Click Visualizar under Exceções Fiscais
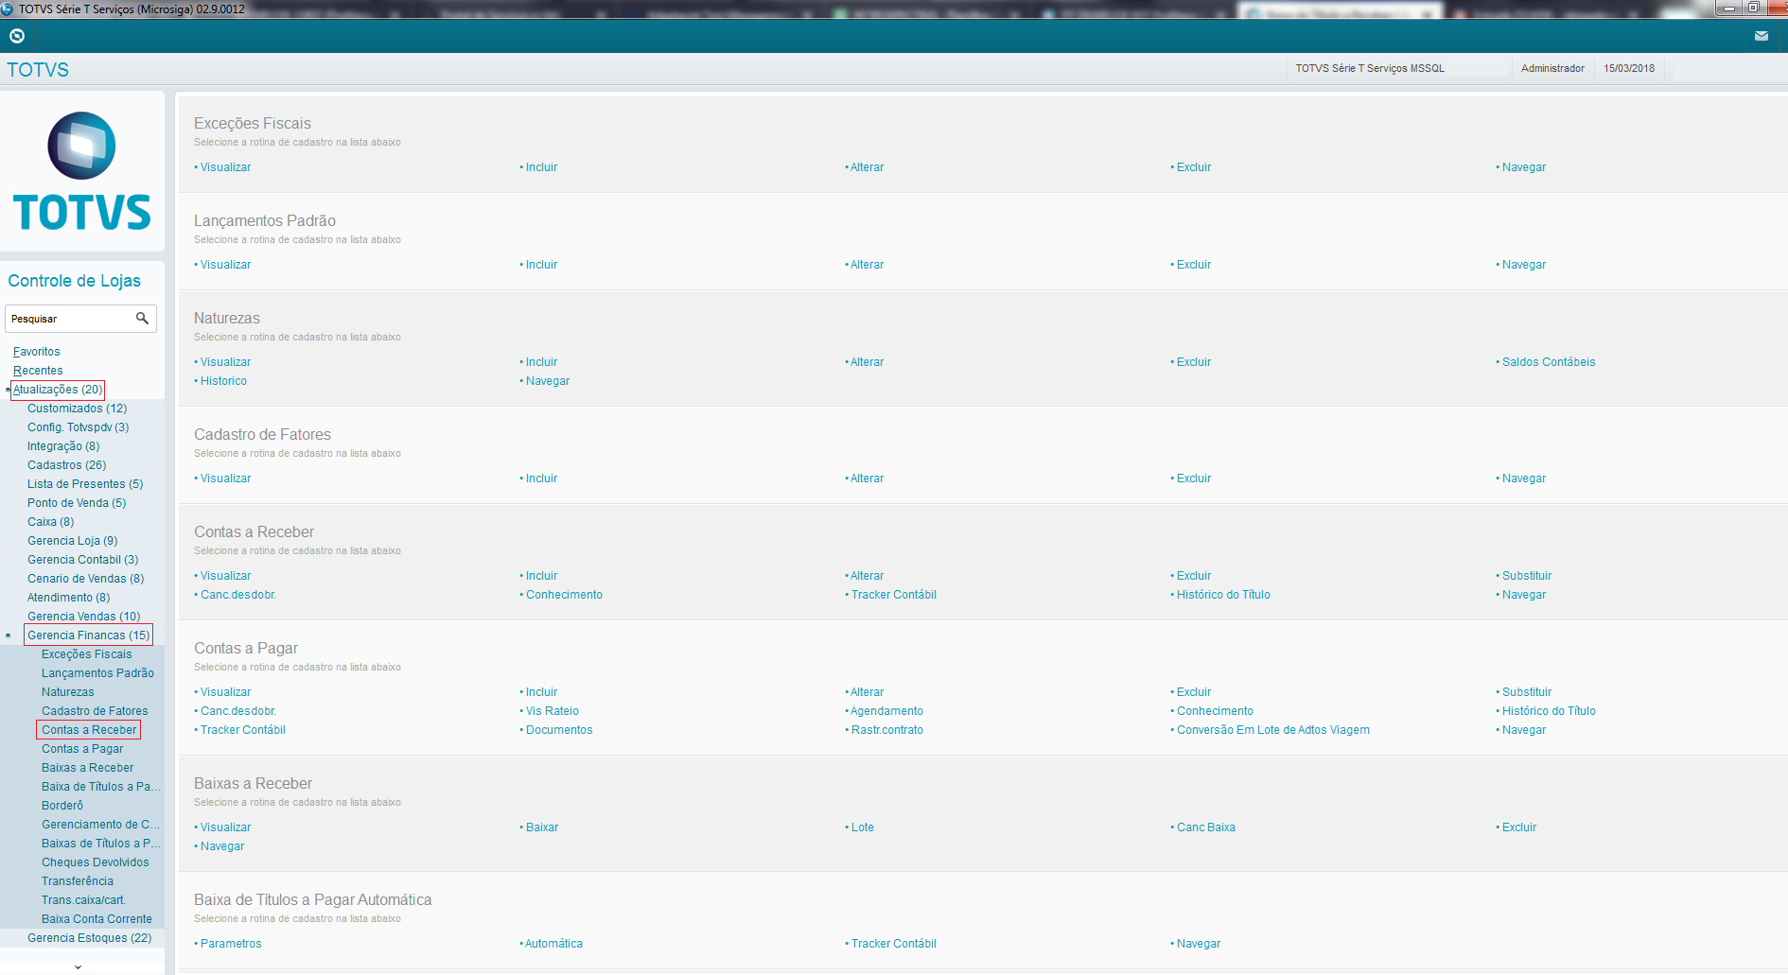 pyautogui.click(x=225, y=167)
